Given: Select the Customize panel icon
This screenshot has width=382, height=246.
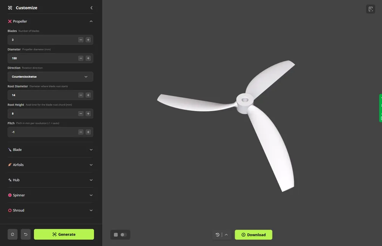Looking at the screenshot, I should tap(10, 8).
